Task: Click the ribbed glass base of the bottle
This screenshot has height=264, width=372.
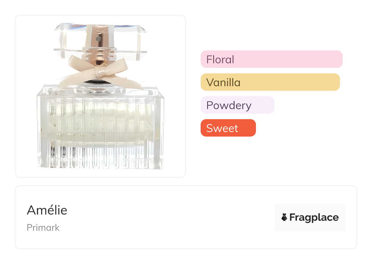Action: coord(101,156)
